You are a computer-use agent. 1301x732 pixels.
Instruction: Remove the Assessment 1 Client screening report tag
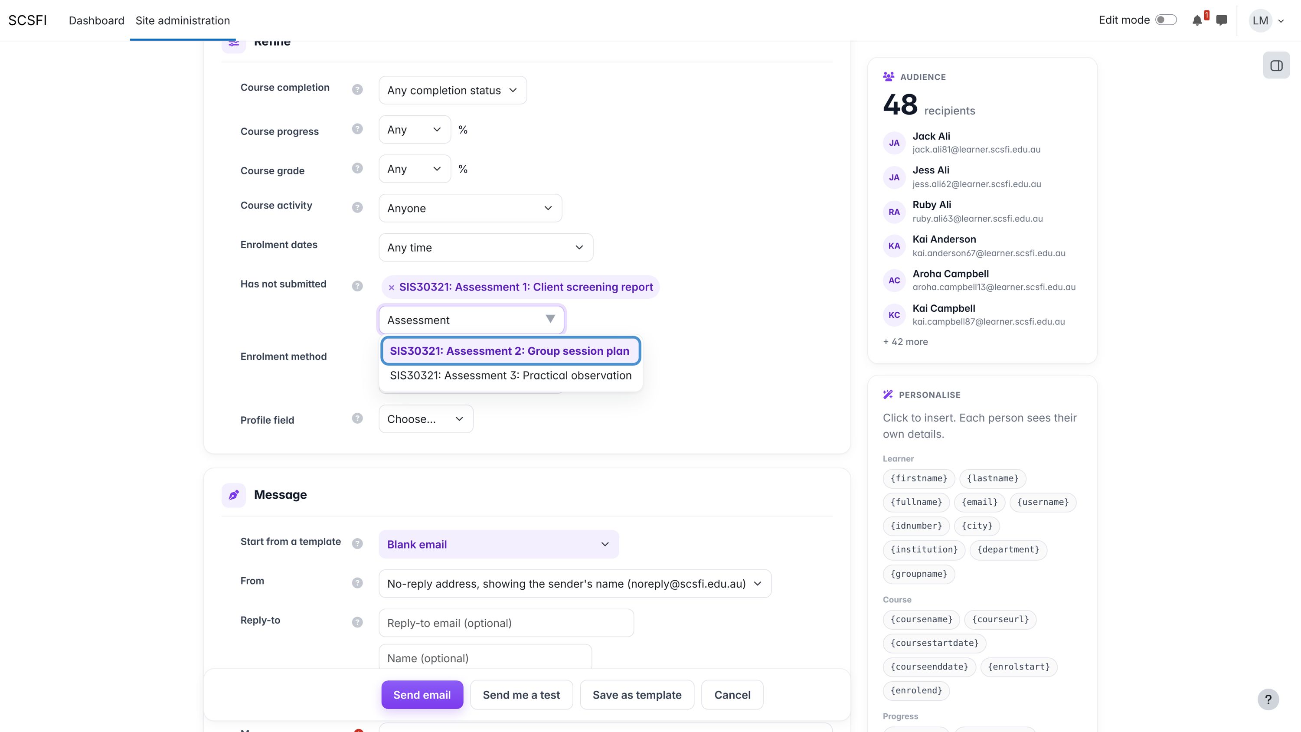coord(392,288)
